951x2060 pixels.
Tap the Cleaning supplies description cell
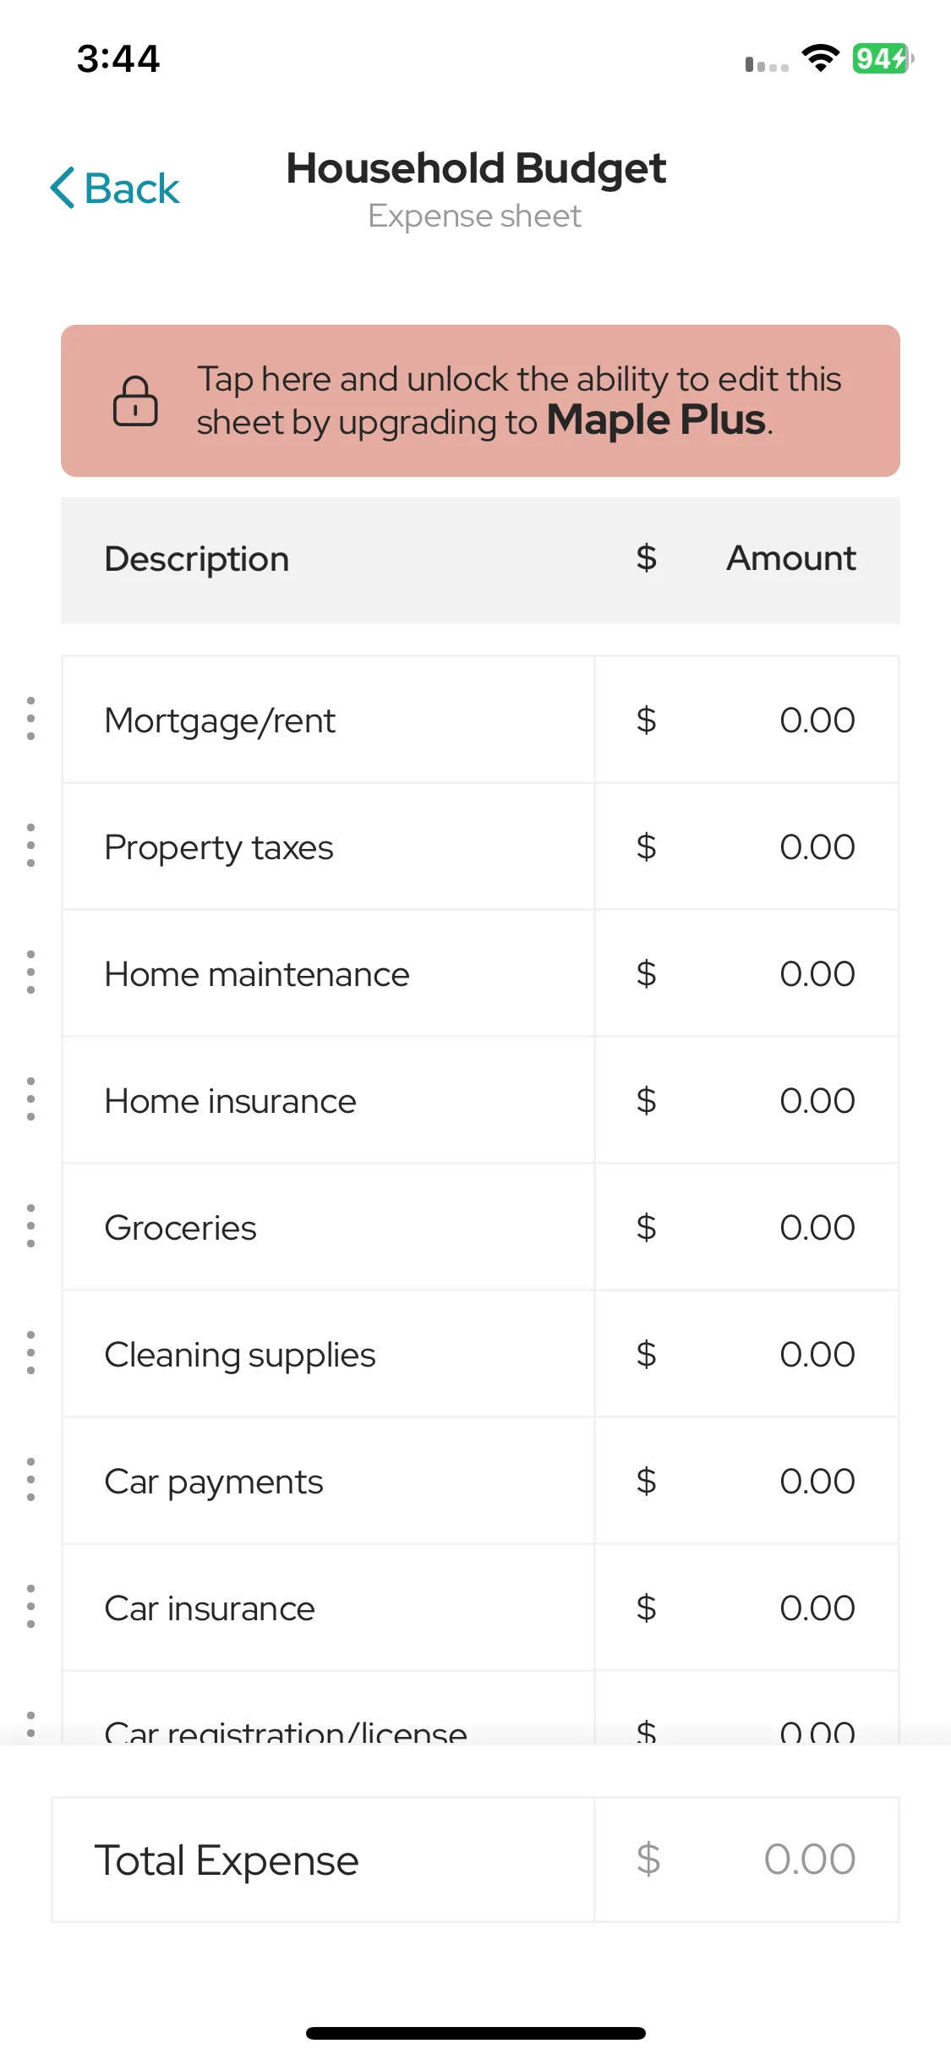[329, 1354]
